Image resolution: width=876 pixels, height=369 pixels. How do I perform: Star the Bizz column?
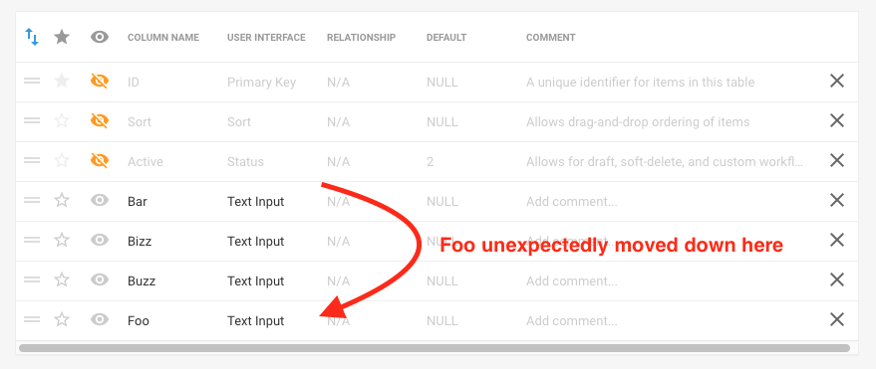pyautogui.click(x=62, y=241)
